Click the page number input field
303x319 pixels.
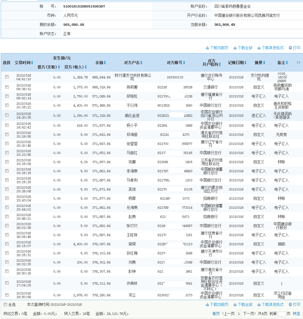[282, 314]
